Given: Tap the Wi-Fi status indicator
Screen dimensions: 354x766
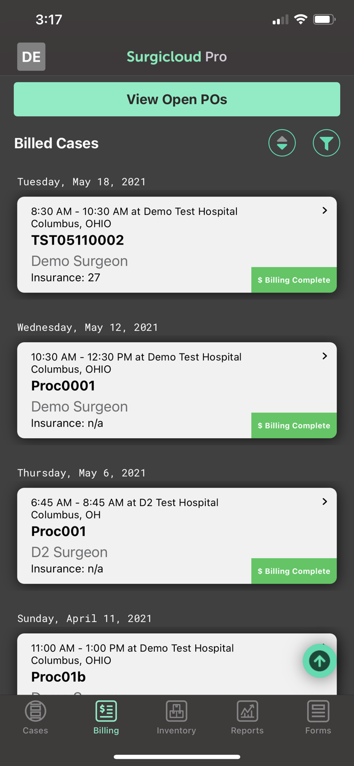Looking at the screenshot, I should [300, 19].
